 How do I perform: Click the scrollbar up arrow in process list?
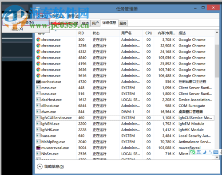tap(217, 32)
